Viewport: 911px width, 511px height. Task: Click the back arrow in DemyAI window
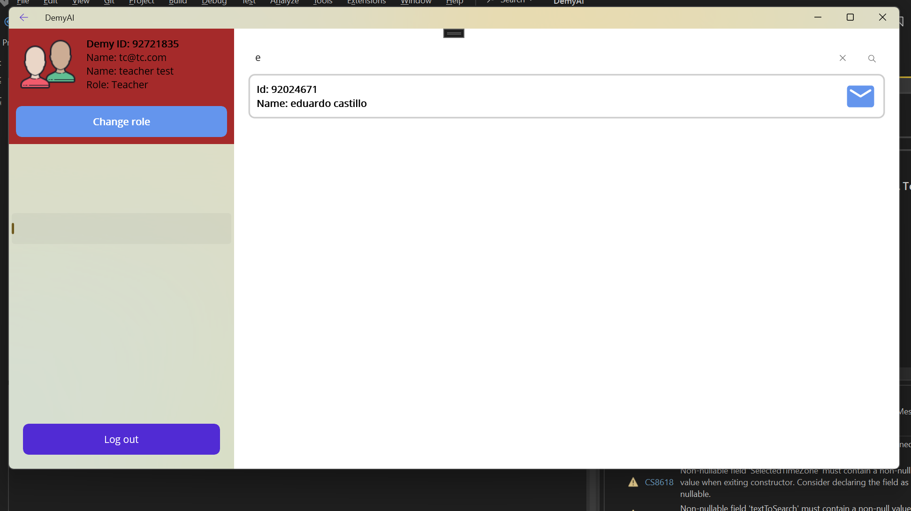[23, 17]
